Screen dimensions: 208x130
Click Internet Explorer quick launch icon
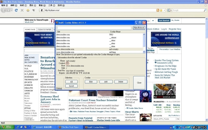click(x=18, y=127)
